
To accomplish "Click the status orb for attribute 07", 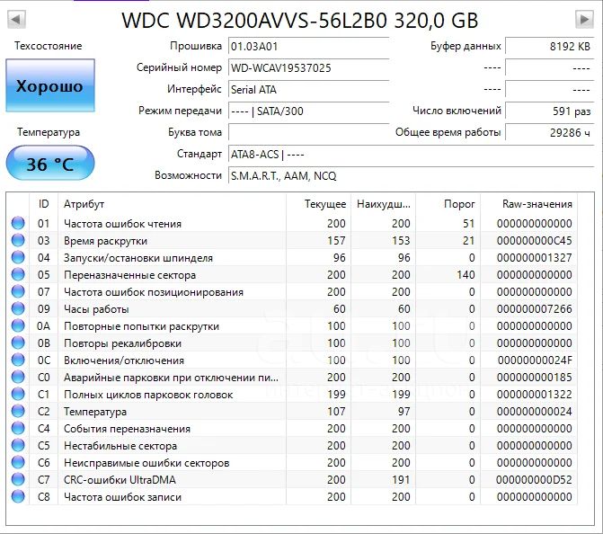I will pyautogui.click(x=18, y=291).
